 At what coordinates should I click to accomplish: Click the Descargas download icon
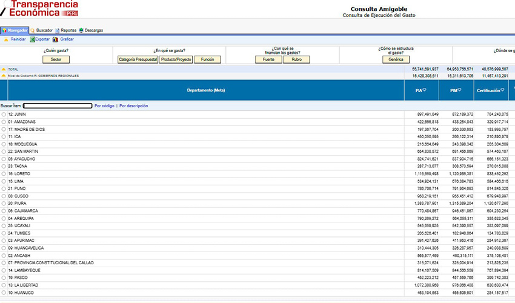(81, 30)
